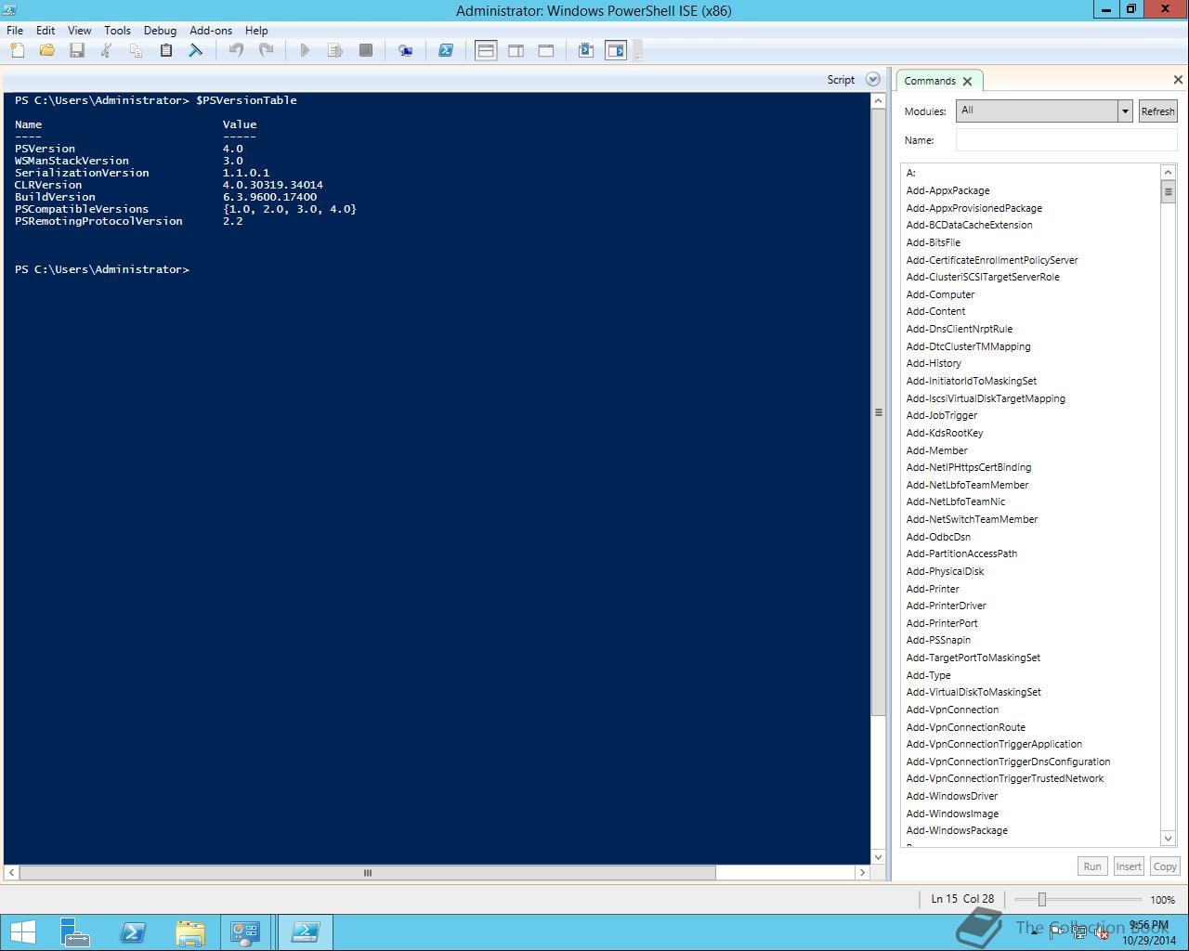Expand the Script pane chevron

point(872,80)
